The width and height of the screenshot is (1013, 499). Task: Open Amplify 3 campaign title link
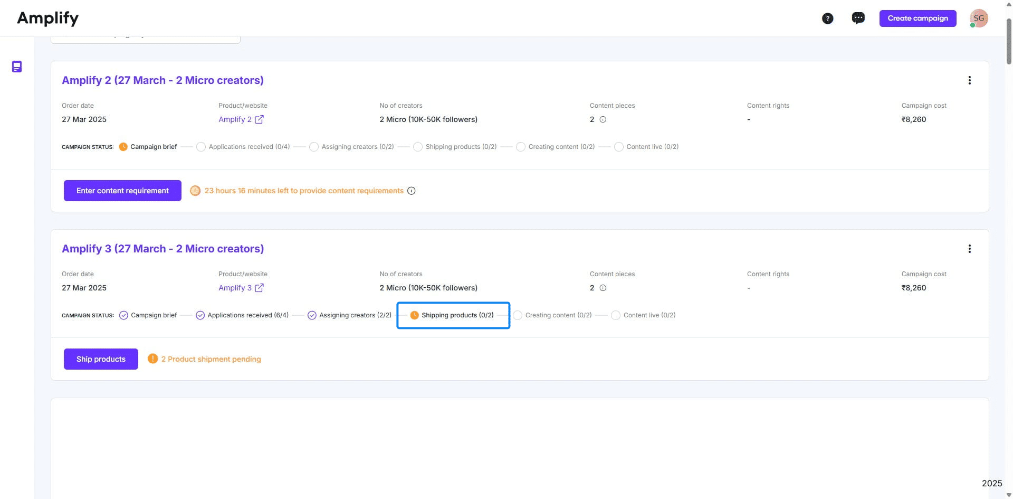tap(163, 249)
